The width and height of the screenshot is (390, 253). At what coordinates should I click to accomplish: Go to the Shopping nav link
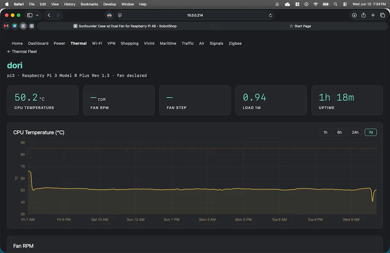[x=129, y=43]
